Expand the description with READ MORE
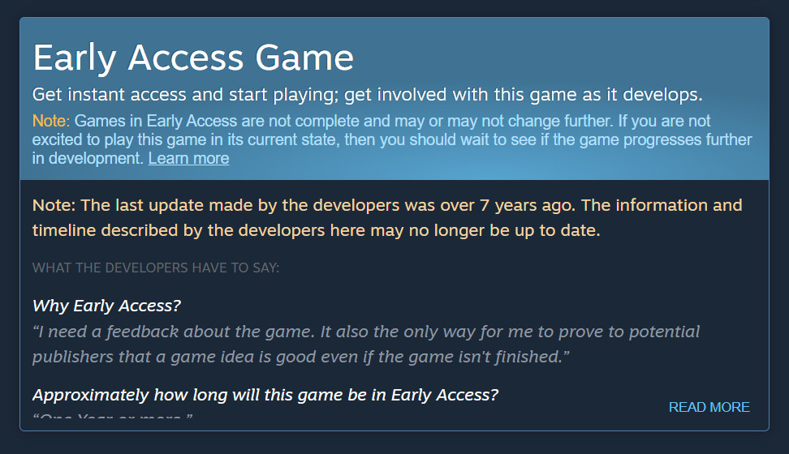This screenshot has height=454, width=789. 709,407
